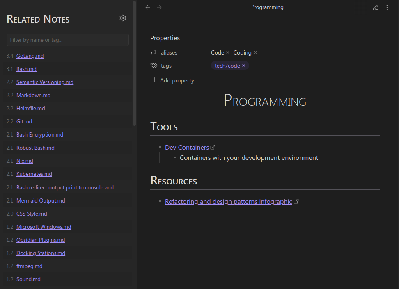Remove the Code alias

(228, 52)
